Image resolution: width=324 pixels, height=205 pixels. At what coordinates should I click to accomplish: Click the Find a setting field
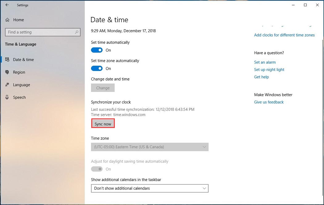click(x=40, y=32)
